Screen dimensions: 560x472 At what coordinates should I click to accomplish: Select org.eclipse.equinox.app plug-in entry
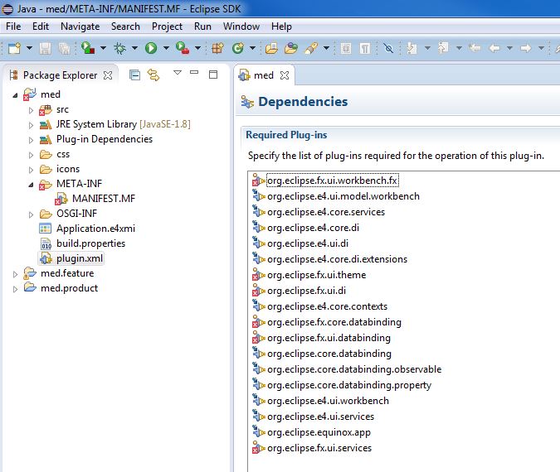[319, 432]
